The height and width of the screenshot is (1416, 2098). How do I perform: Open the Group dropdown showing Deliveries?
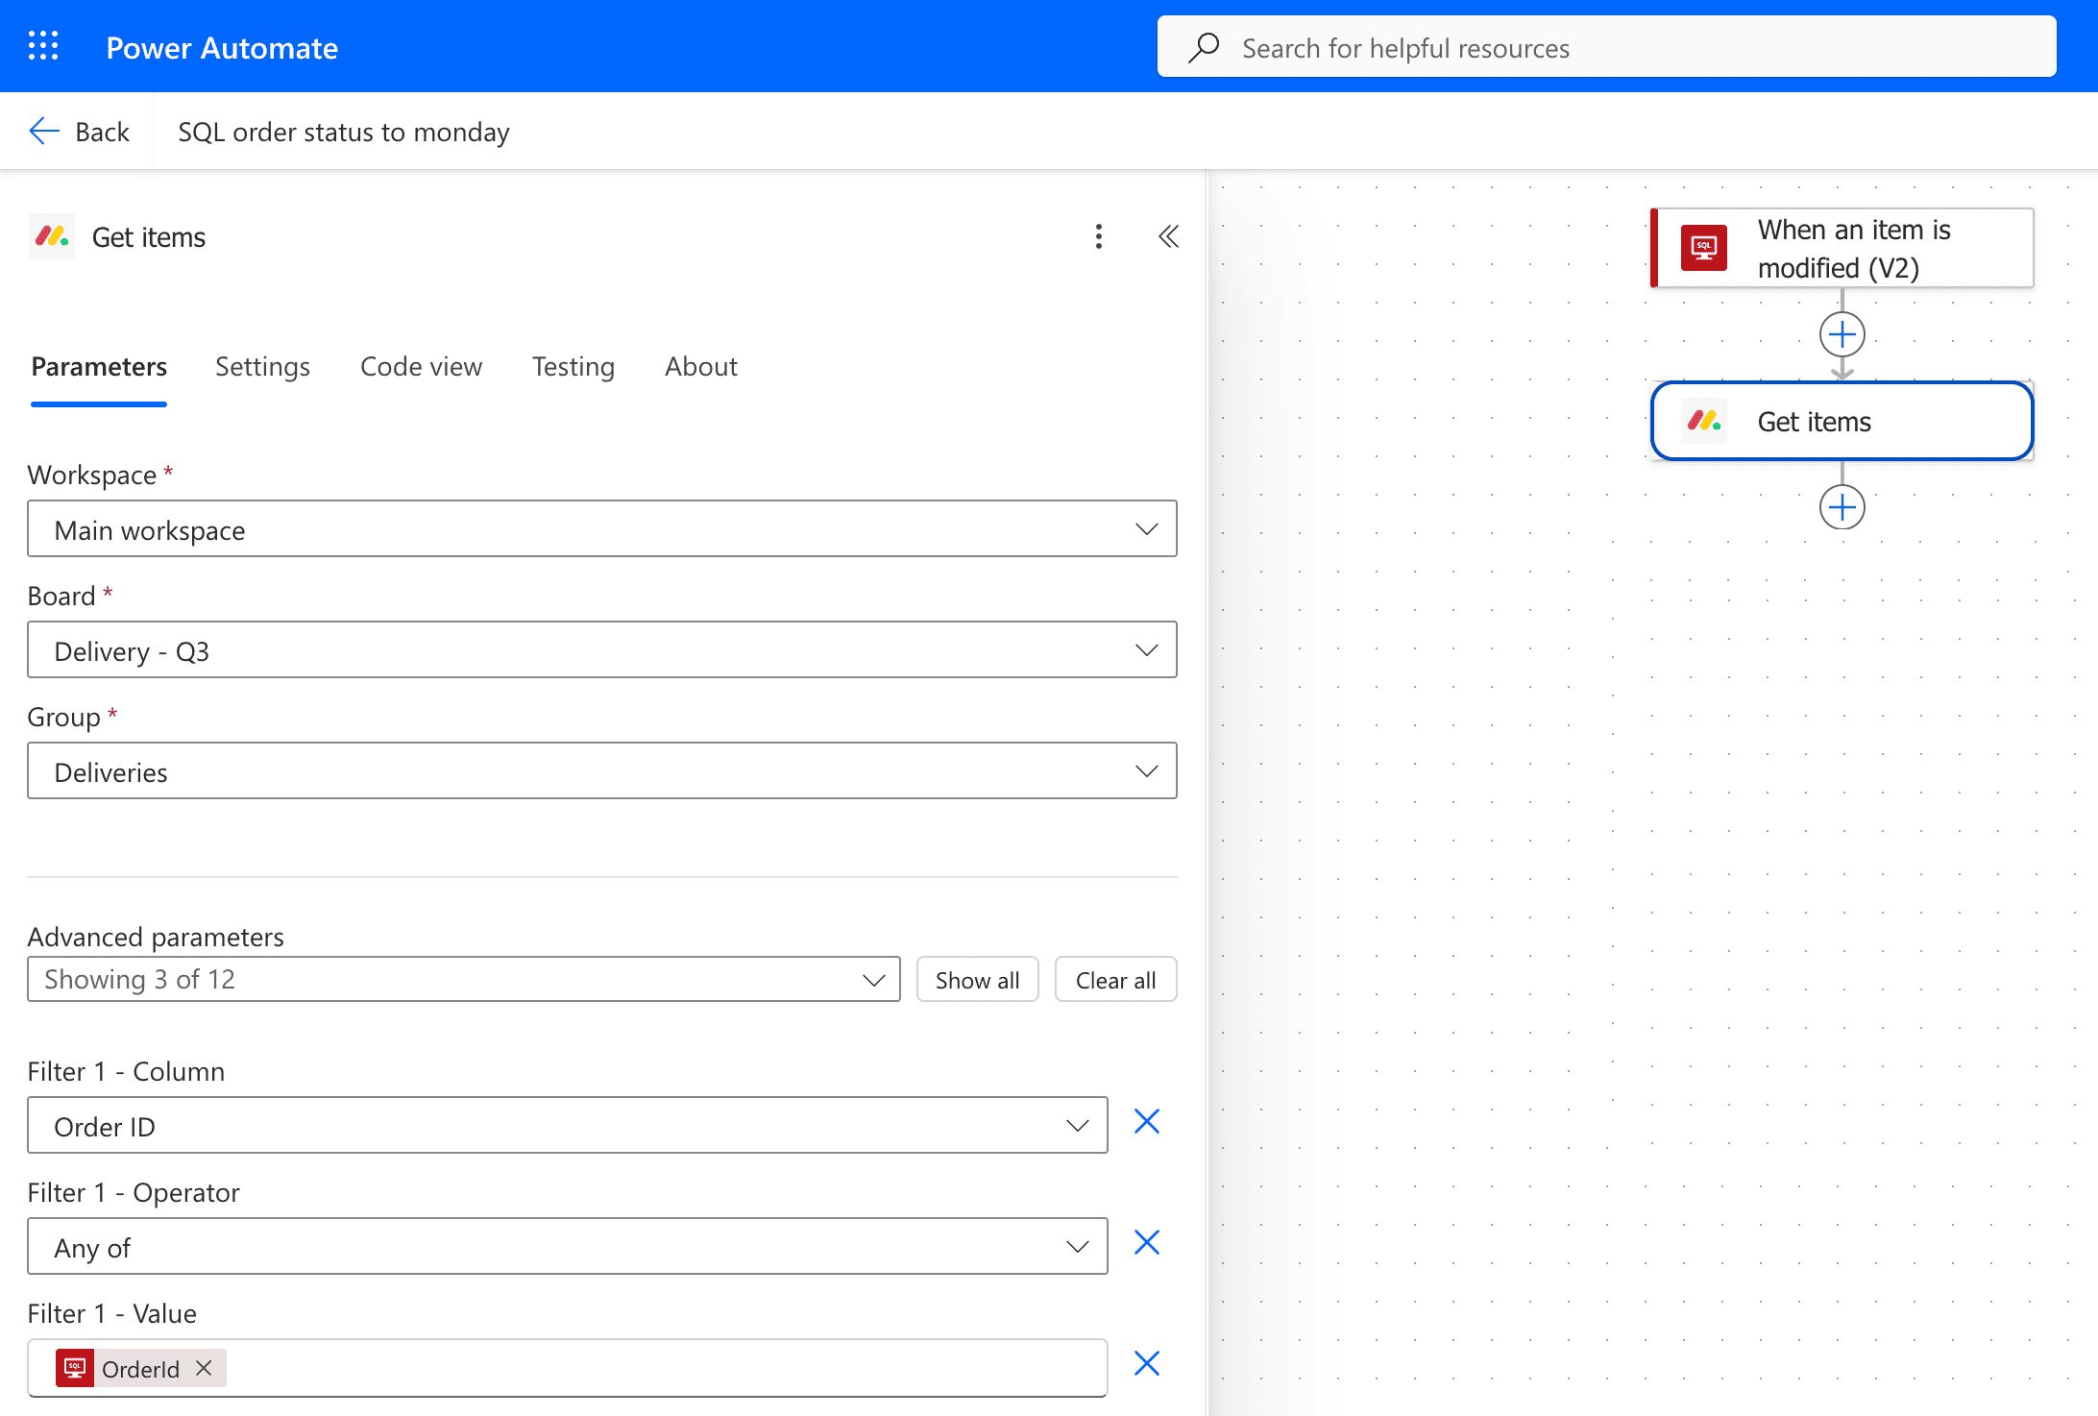[602, 770]
